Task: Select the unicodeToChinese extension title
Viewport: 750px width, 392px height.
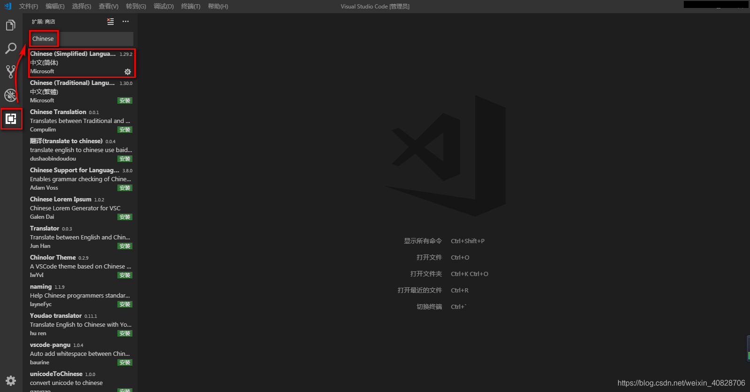Action: pyautogui.click(x=56, y=374)
